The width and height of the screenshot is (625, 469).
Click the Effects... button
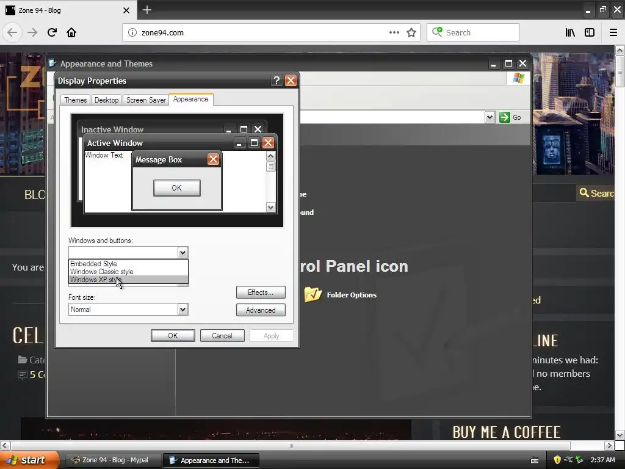tap(261, 293)
